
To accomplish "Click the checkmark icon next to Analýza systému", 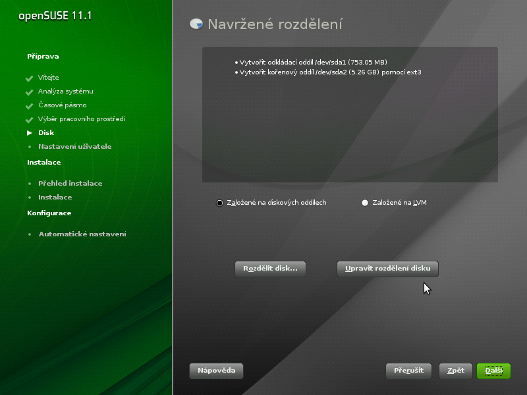I will (29, 92).
